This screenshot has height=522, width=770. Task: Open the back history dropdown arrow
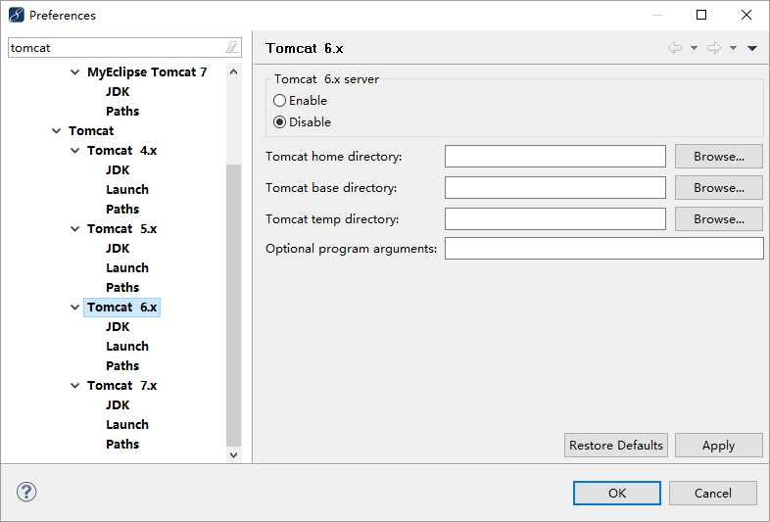pos(694,48)
